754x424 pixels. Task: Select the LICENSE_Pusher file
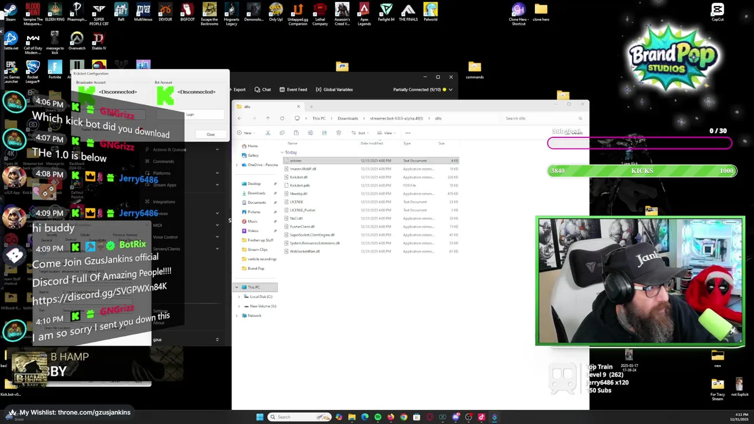click(x=371, y=210)
